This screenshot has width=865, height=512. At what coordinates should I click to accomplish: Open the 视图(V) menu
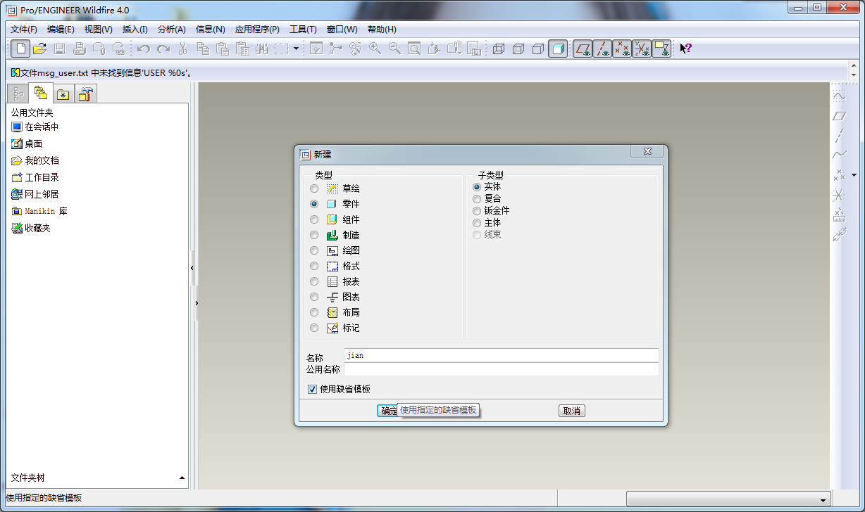click(x=98, y=30)
